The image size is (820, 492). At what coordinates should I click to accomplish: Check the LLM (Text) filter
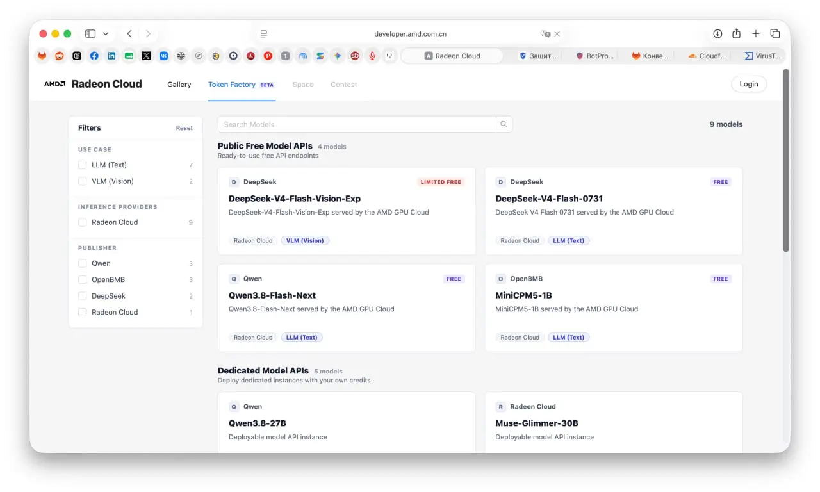82,165
